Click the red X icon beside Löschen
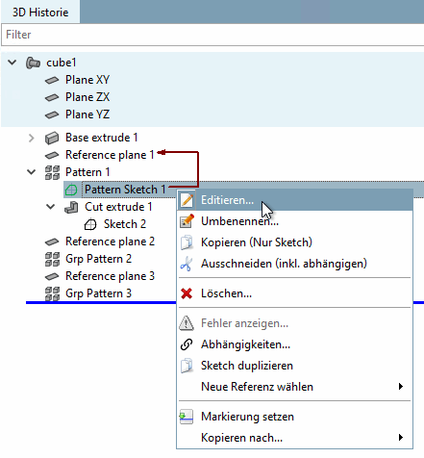The width and height of the screenshot is (424, 458). 187,293
